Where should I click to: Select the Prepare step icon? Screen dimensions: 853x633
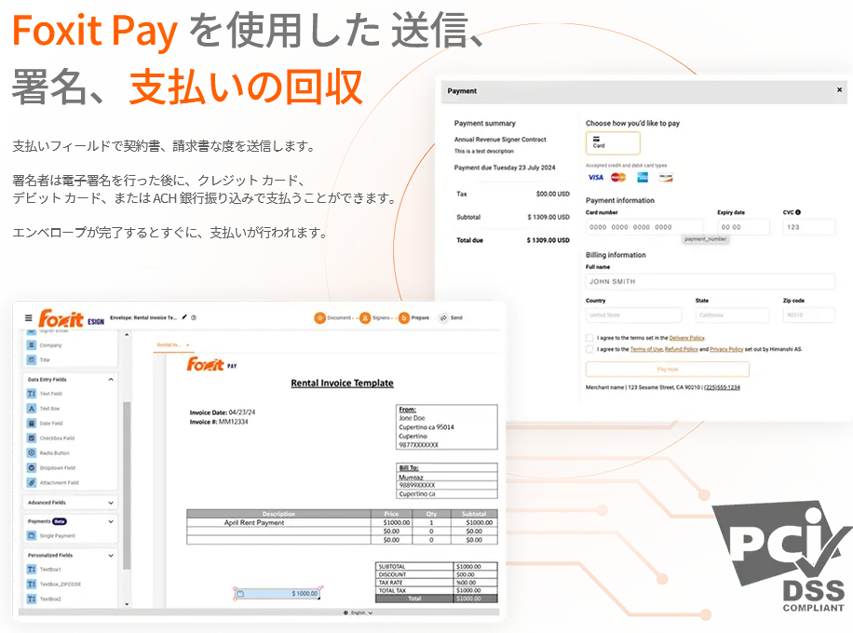[x=403, y=317]
